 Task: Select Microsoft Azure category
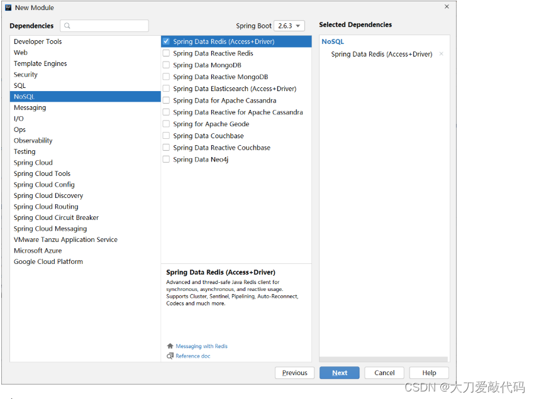(85, 250)
